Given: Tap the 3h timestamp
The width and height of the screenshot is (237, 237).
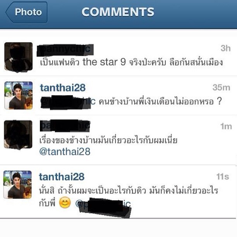Looking at the screenshot, I should point(225,48).
